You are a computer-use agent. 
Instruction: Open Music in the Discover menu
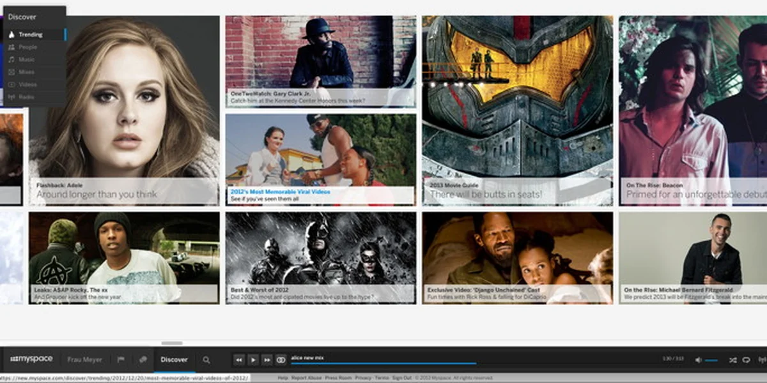tap(27, 59)
